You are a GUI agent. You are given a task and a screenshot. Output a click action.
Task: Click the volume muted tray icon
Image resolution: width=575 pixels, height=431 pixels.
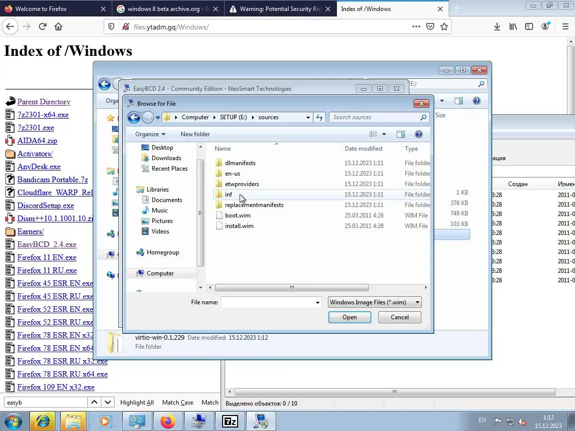522,422
